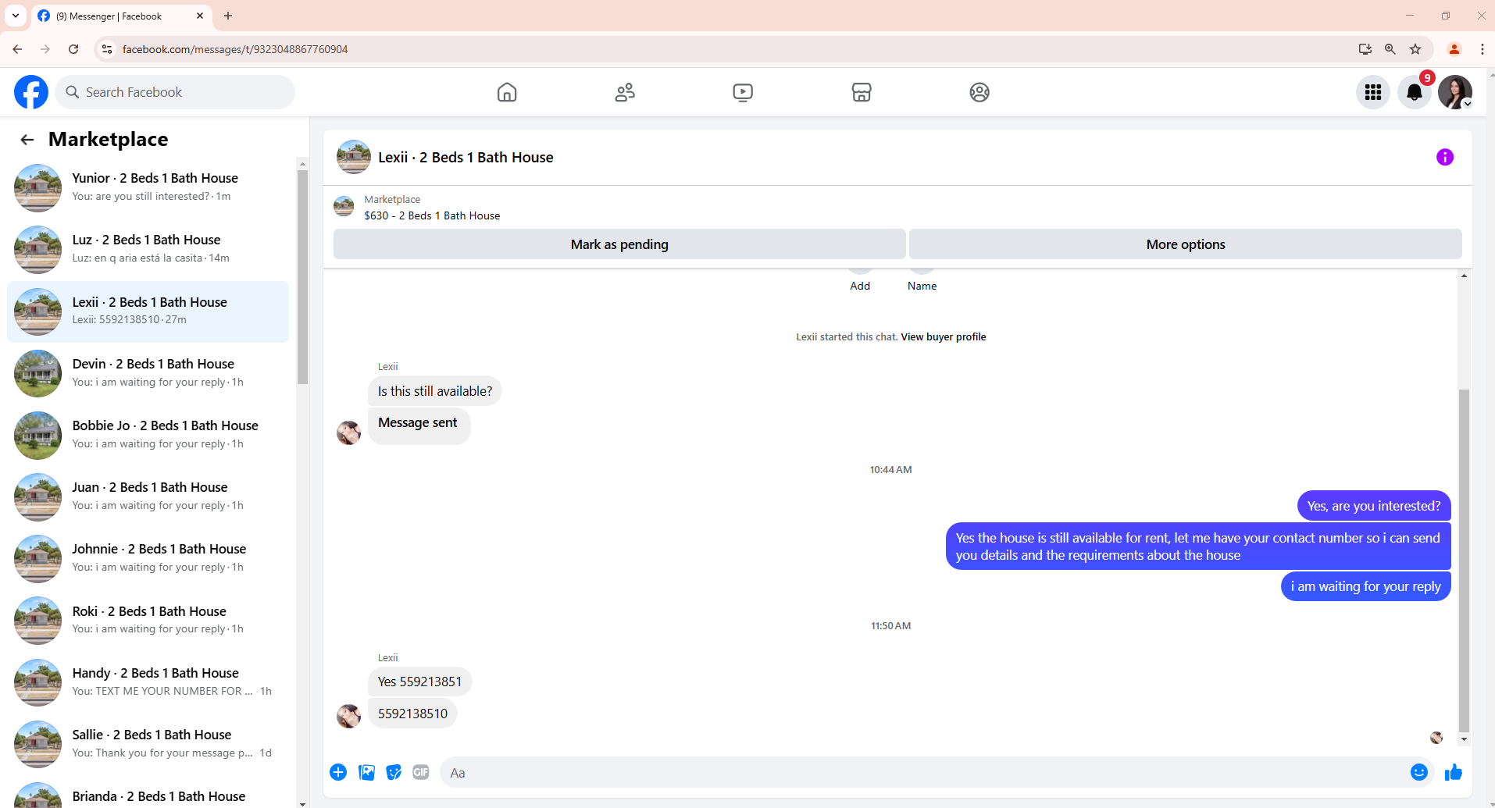Viewport: 1495px width, 808px height.
Task: Click the chat scrollbar down arrow
Action: (1464, 739)
